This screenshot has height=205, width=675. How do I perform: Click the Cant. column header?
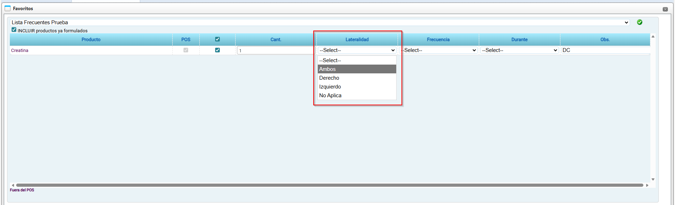[x=276, y=40]
